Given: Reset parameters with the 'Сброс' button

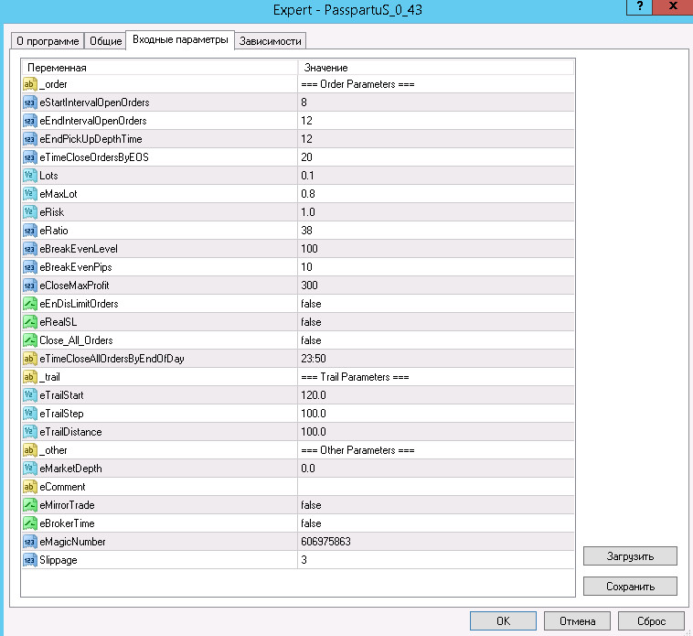Looking at the screenshot, I should (651, 621).
